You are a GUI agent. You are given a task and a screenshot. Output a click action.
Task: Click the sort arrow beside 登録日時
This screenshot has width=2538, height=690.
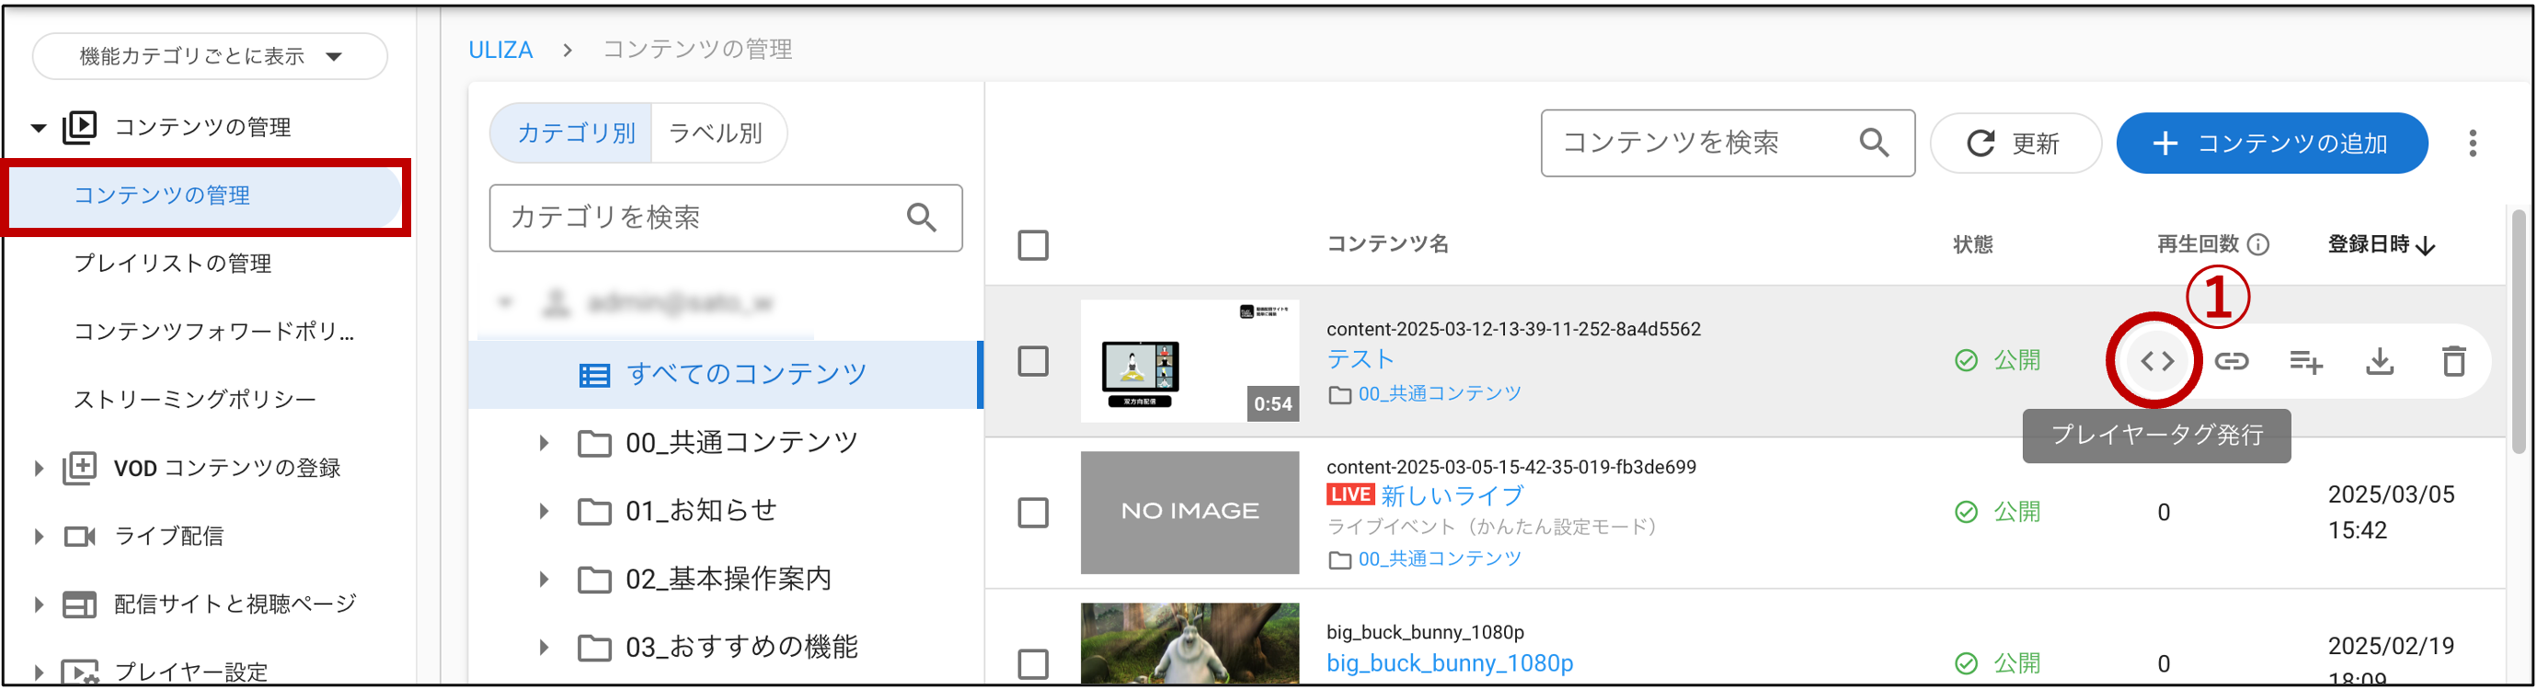click(2427, 245)
